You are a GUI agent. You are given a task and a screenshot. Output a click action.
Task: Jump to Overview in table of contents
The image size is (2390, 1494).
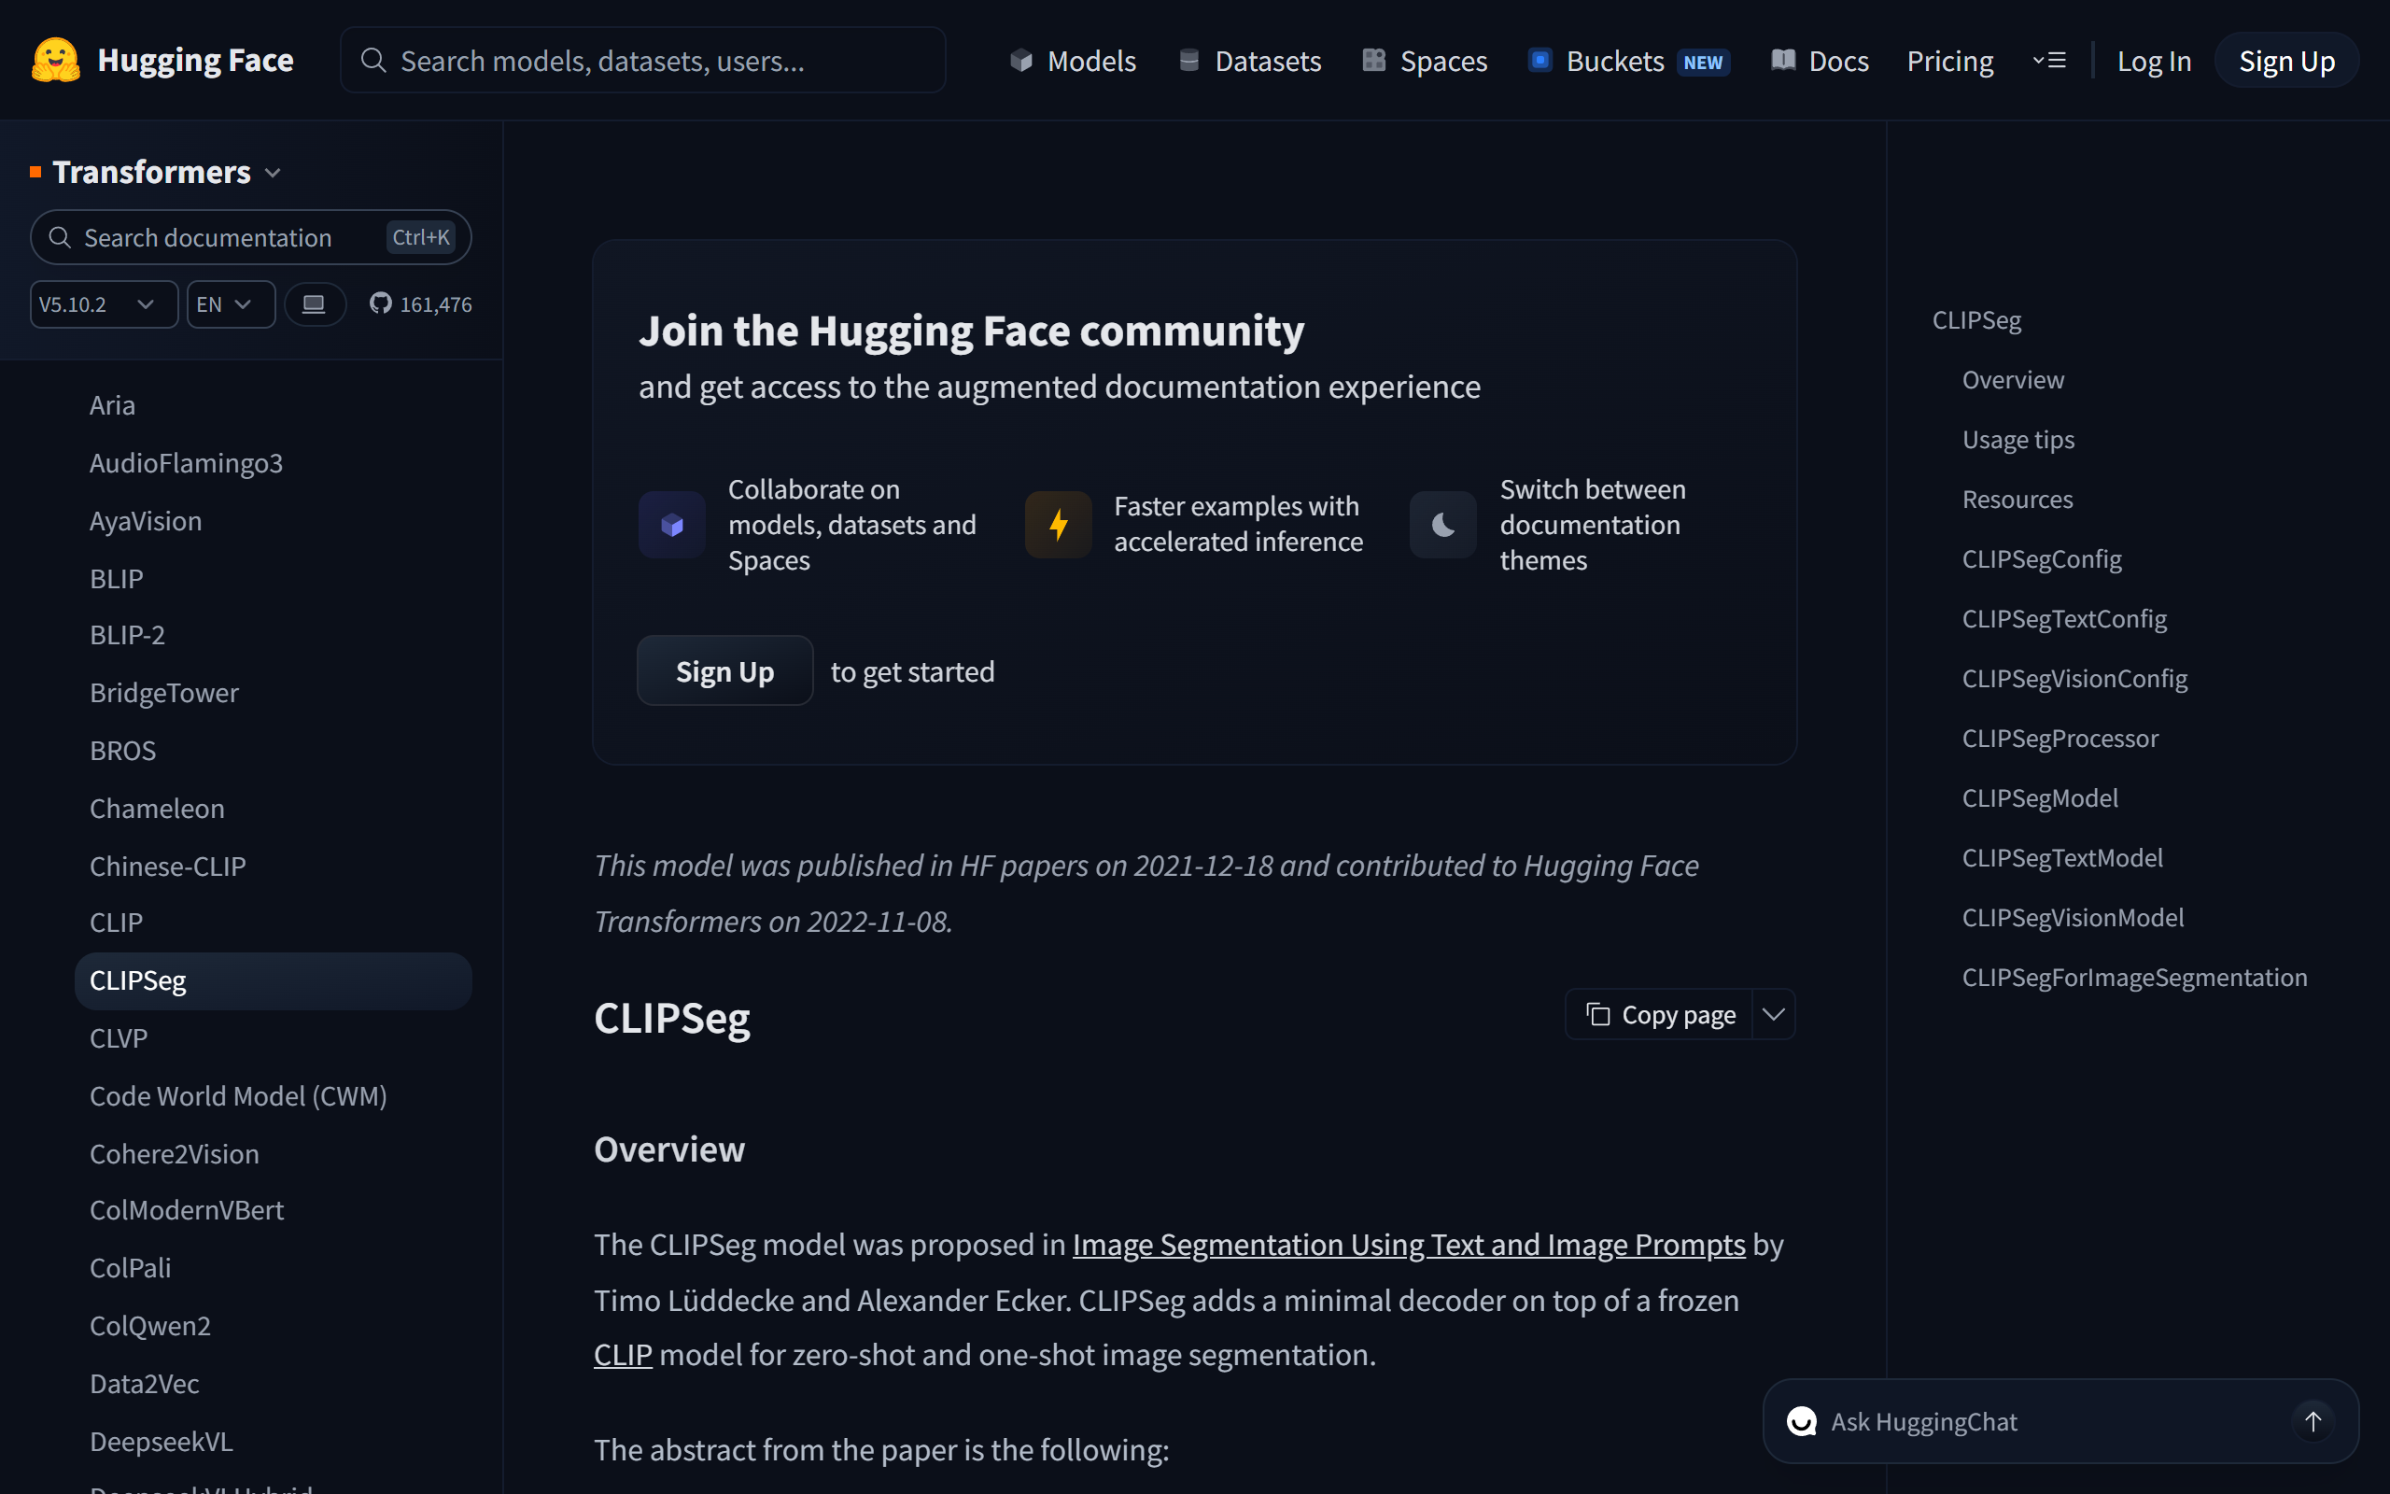pos(2013,379)
